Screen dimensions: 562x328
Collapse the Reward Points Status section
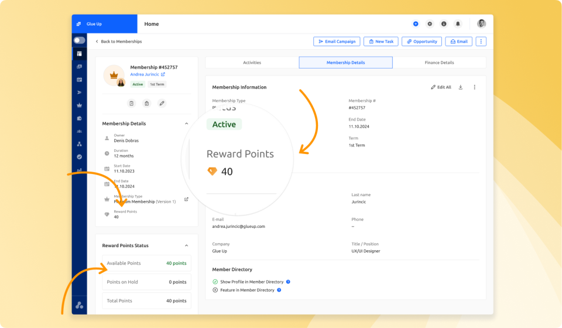click(186, 245)
